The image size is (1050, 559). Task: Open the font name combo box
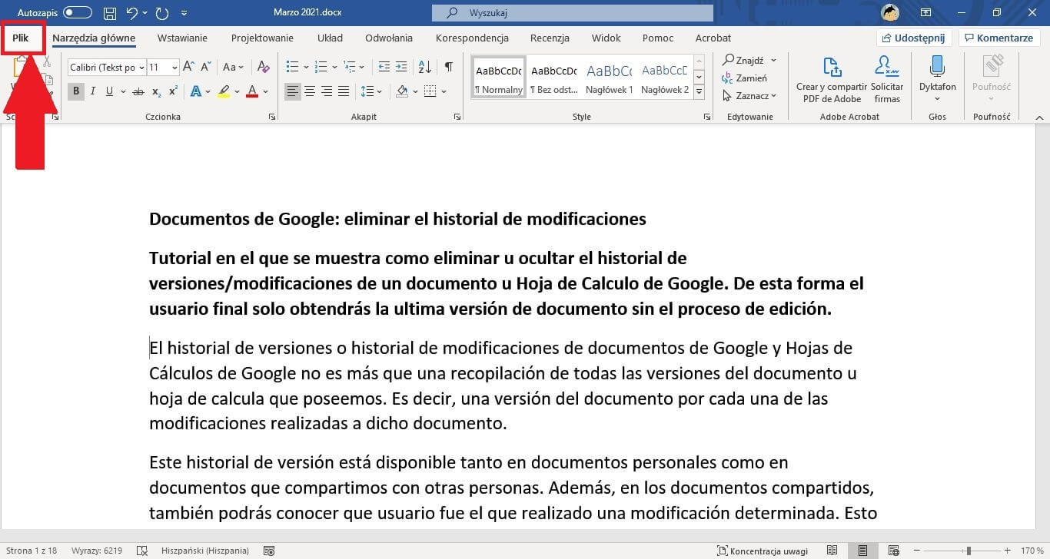106,68
